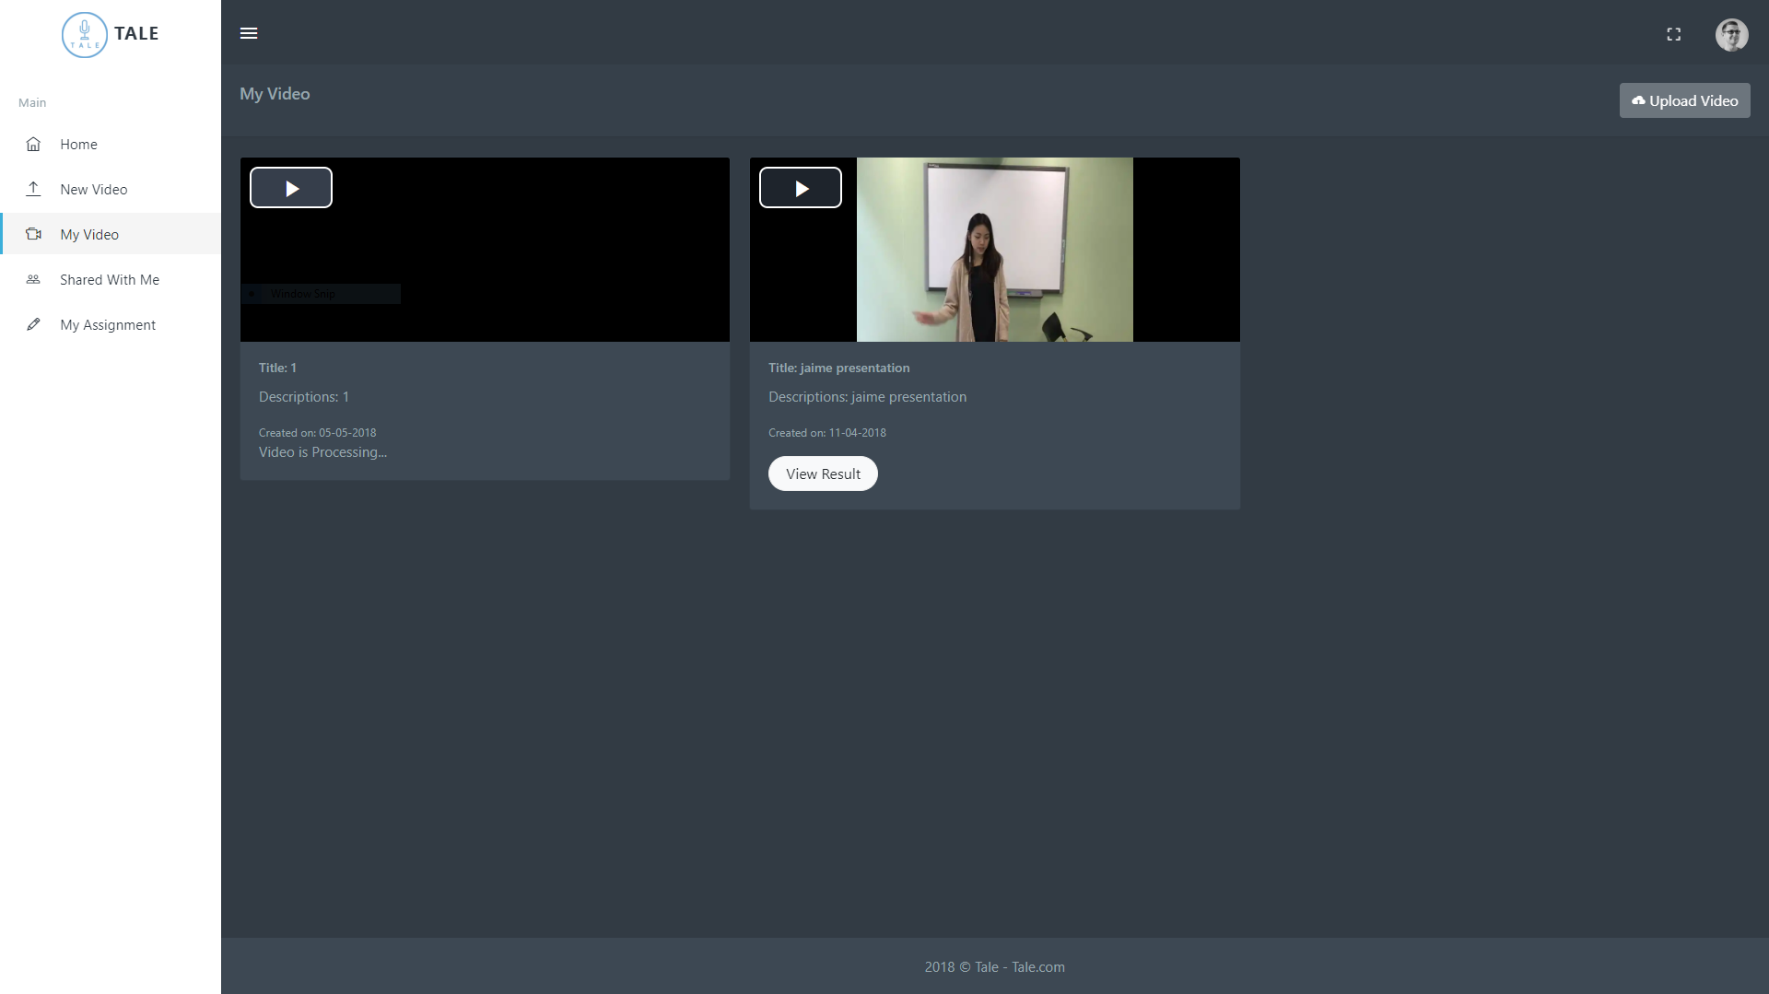Select the Home icon in the sidebar
The image size is (1769, 994).
coord(33,144)
